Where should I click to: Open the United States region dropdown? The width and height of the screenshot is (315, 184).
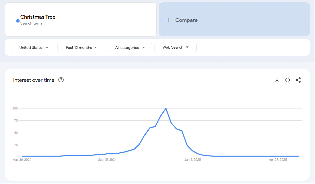pos(33,47)
